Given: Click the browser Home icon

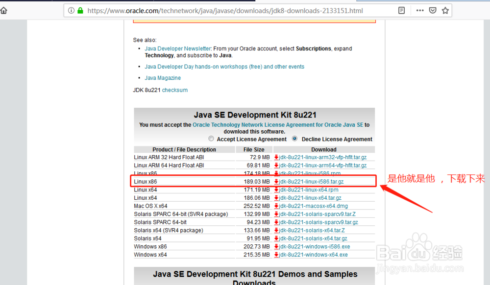Looking at the screenshot, I should (x=3, y=11).
